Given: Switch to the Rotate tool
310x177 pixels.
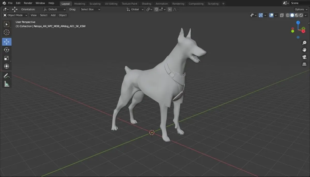Looking at the screenshot, I should pos(7,50).
